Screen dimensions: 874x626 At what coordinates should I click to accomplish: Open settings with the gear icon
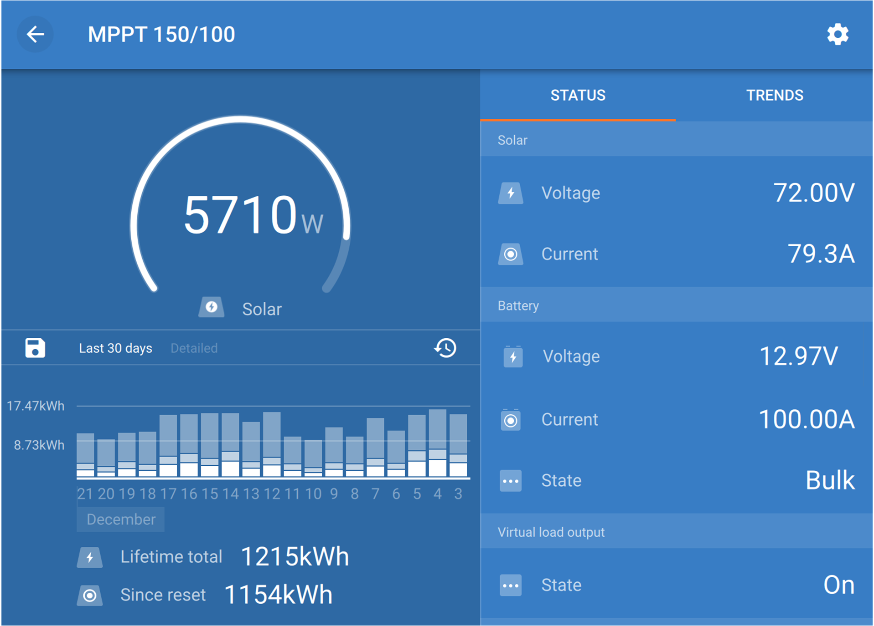[837, 35]
